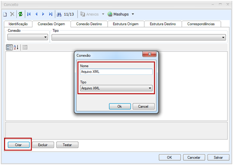Viewport: 233px width, 165px height.
Task: Open the Conexão combo box in main window
Action: tap(28, 37)
